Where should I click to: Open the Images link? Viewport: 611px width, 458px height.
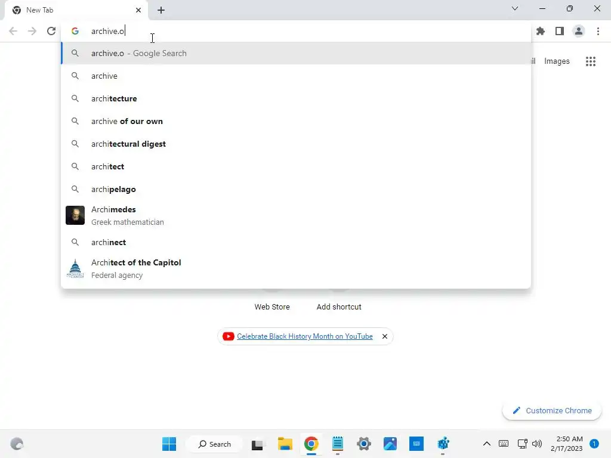[x=557, y=61]
